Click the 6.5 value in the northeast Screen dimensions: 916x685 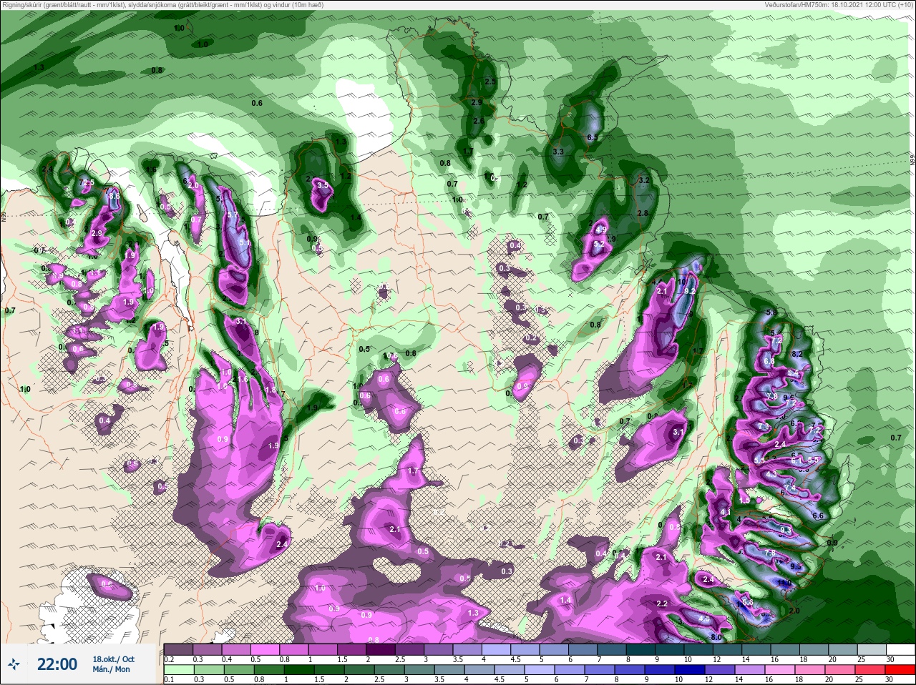point(592,137)
